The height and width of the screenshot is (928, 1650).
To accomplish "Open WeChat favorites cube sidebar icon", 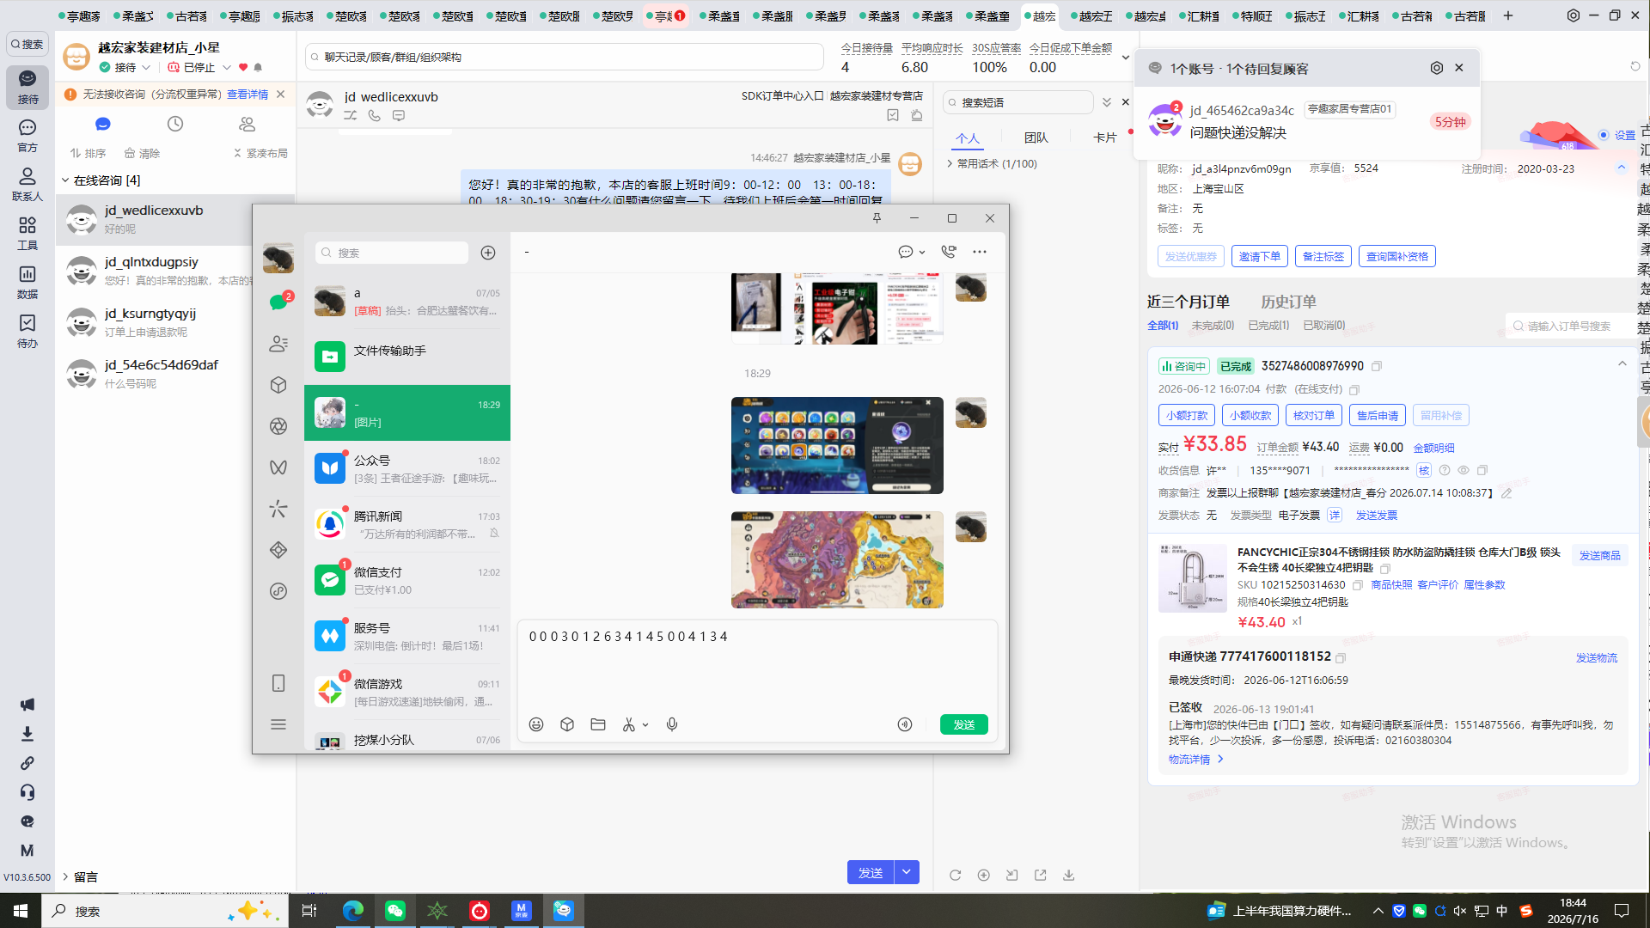I will 278,385.
